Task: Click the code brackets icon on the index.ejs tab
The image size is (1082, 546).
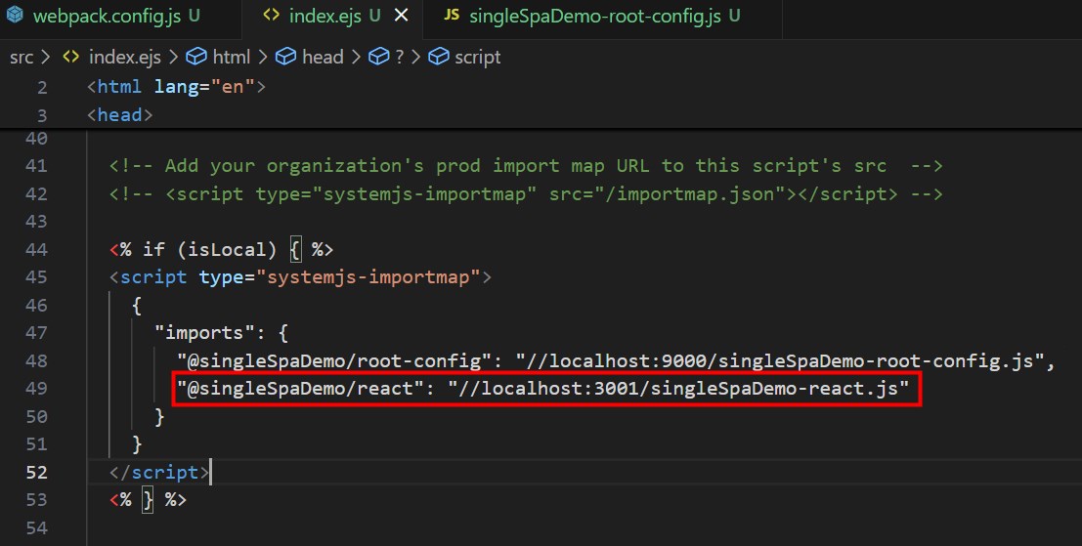Action: 271,15
